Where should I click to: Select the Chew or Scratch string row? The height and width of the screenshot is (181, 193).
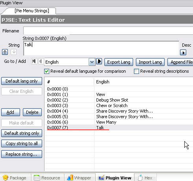[119, 106]
